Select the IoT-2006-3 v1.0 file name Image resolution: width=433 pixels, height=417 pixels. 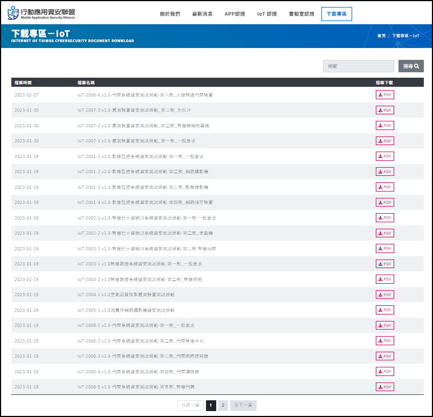143,356
